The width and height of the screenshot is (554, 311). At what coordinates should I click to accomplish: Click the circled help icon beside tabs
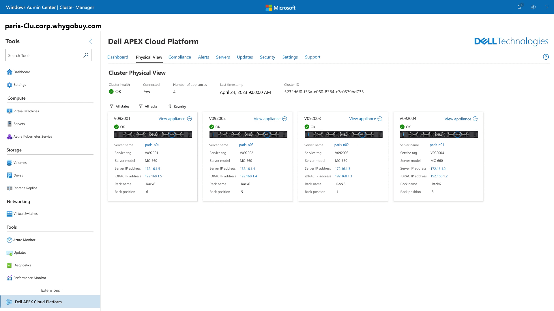pyautogui.click(x=546, y=57)
